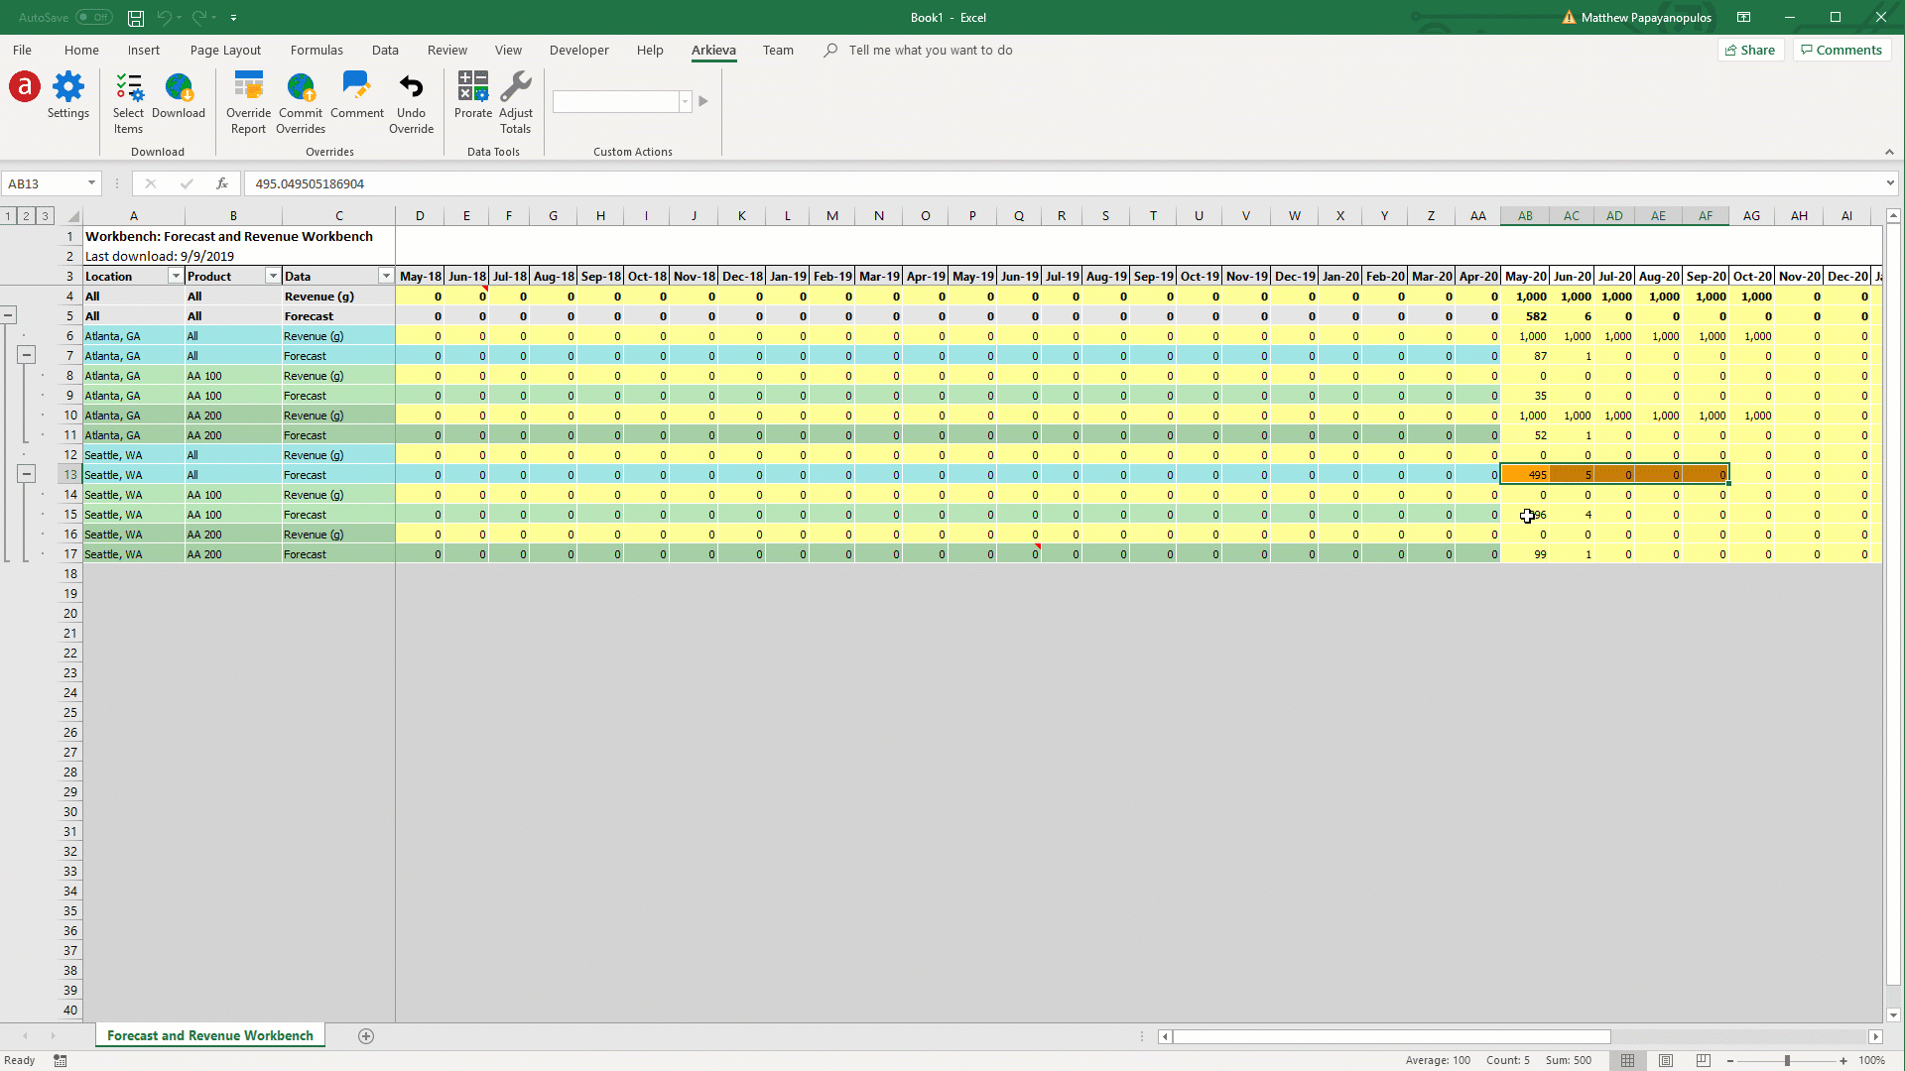This screenshot has height=1071, width=1905.
Task: Show outline level 3
Action: (45, 216)
